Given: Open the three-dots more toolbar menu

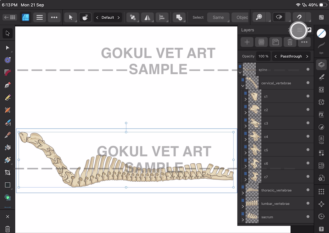Looking at the screenshot, I should [54, 17].
